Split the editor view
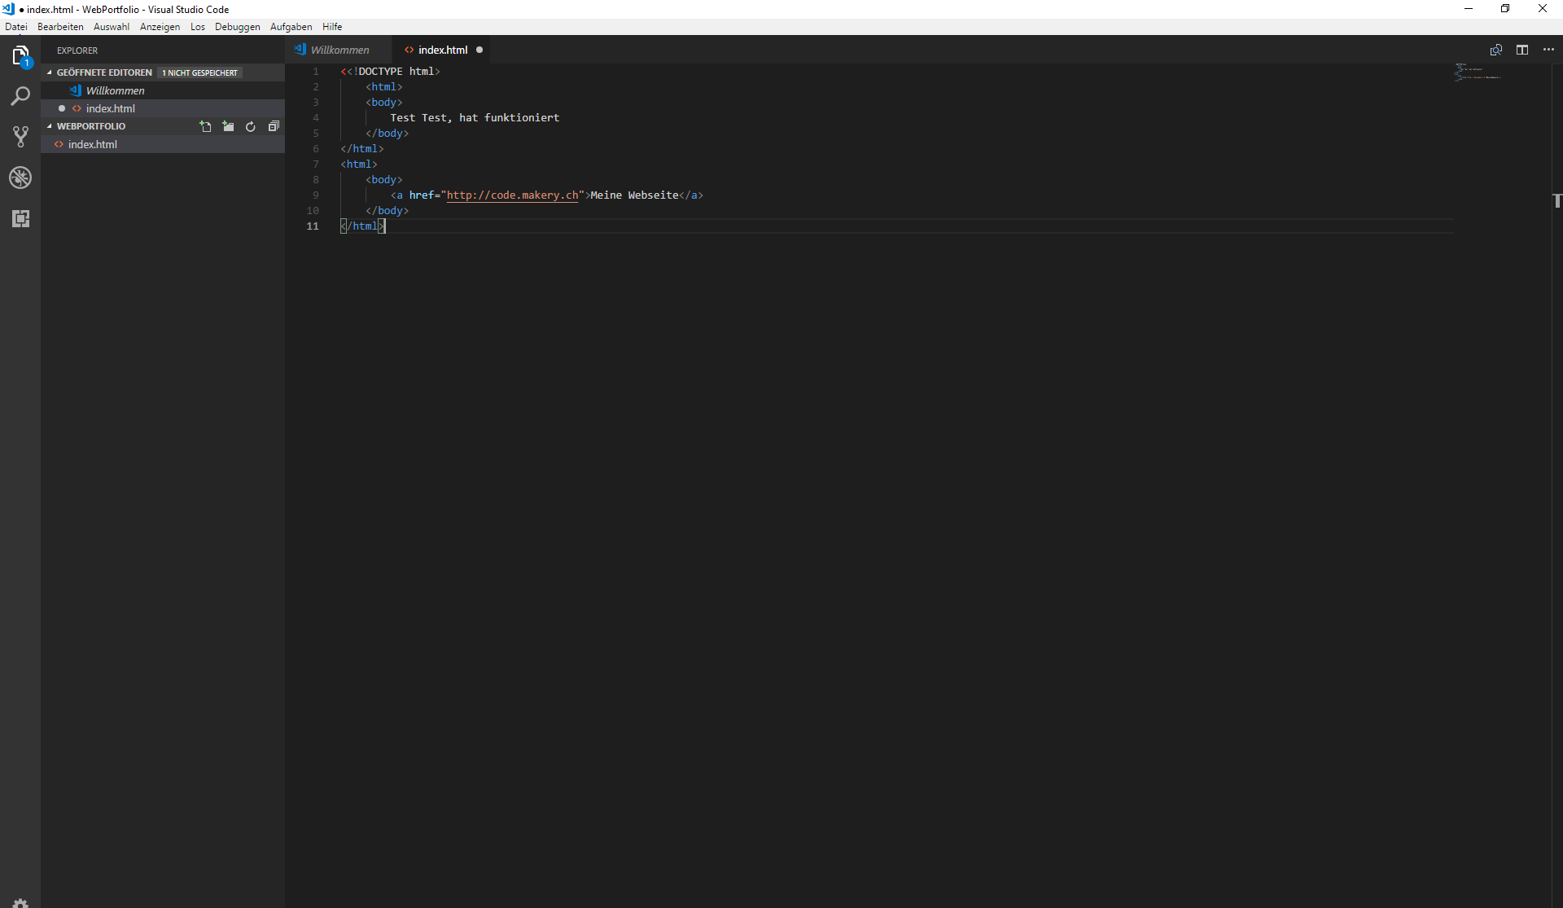The height and width of the screenshot is (908, 1563). coord(1521,50)
